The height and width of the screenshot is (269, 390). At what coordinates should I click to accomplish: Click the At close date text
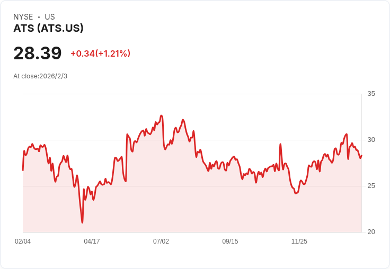[x=40, y=76]
